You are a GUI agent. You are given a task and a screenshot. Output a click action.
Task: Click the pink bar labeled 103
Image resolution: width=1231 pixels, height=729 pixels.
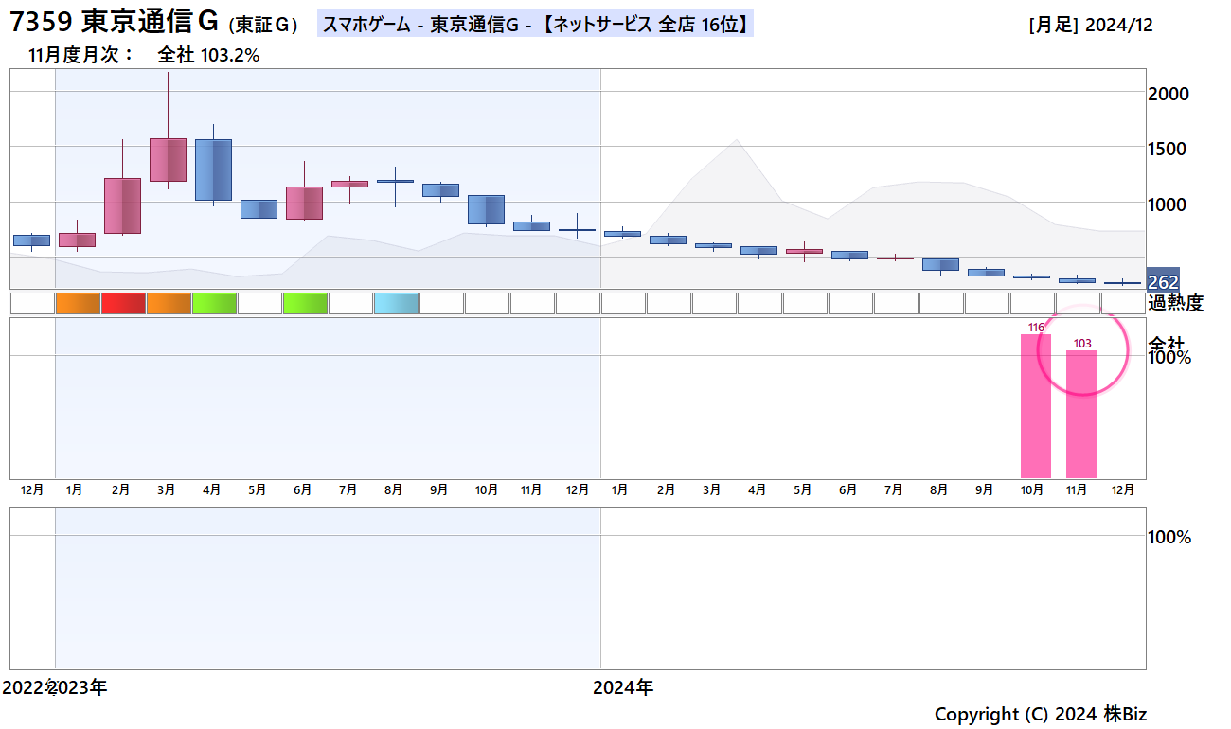click(1080, 415)
